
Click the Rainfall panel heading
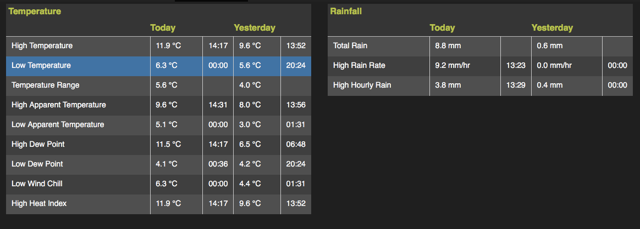pyautogui.click(x=346, y=11)
